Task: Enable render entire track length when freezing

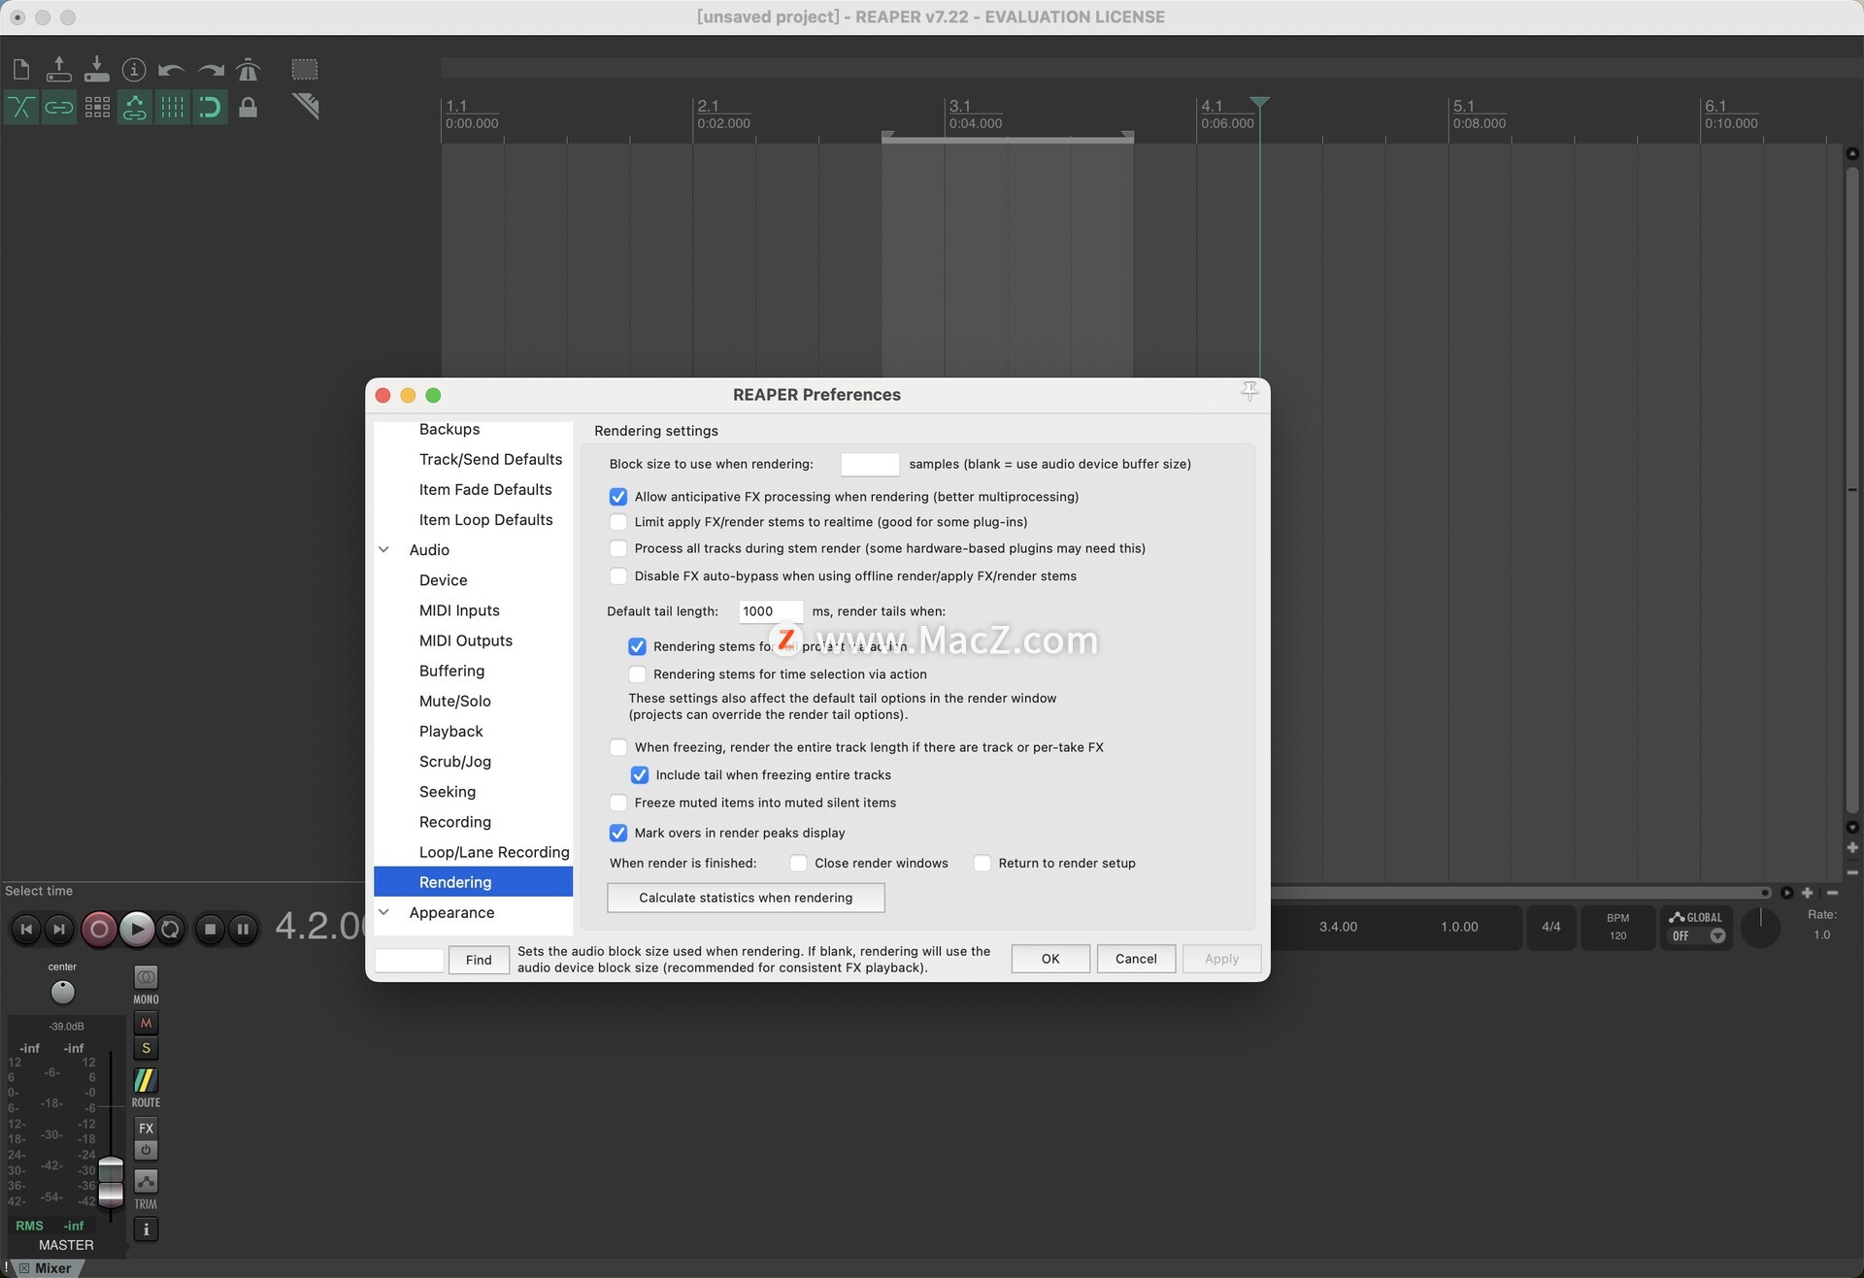Action: (618, 747)
